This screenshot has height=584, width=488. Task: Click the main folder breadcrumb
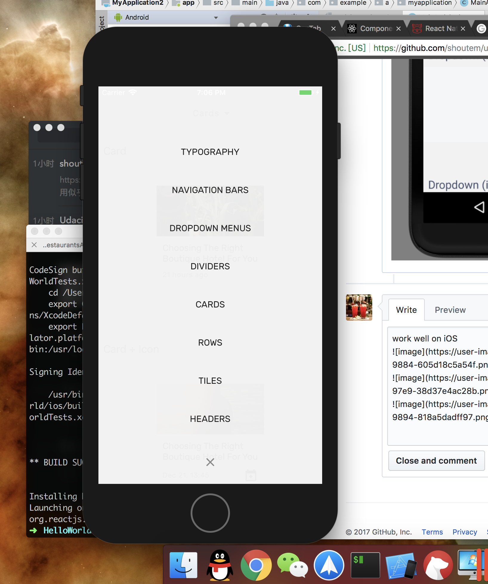pos(245,3)
